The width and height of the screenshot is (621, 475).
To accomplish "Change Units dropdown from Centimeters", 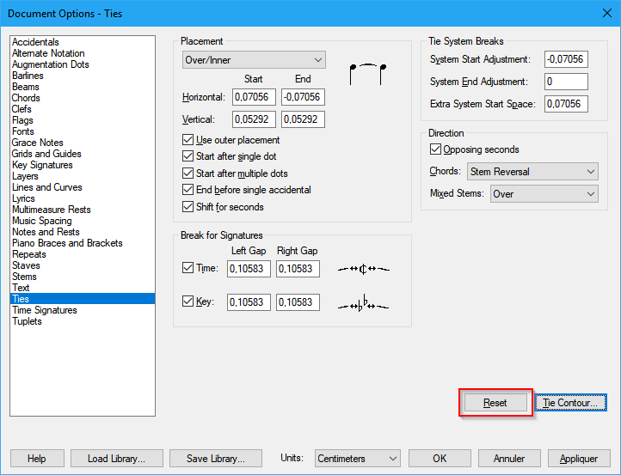I will pyautogui.click(x=357, y=459).
